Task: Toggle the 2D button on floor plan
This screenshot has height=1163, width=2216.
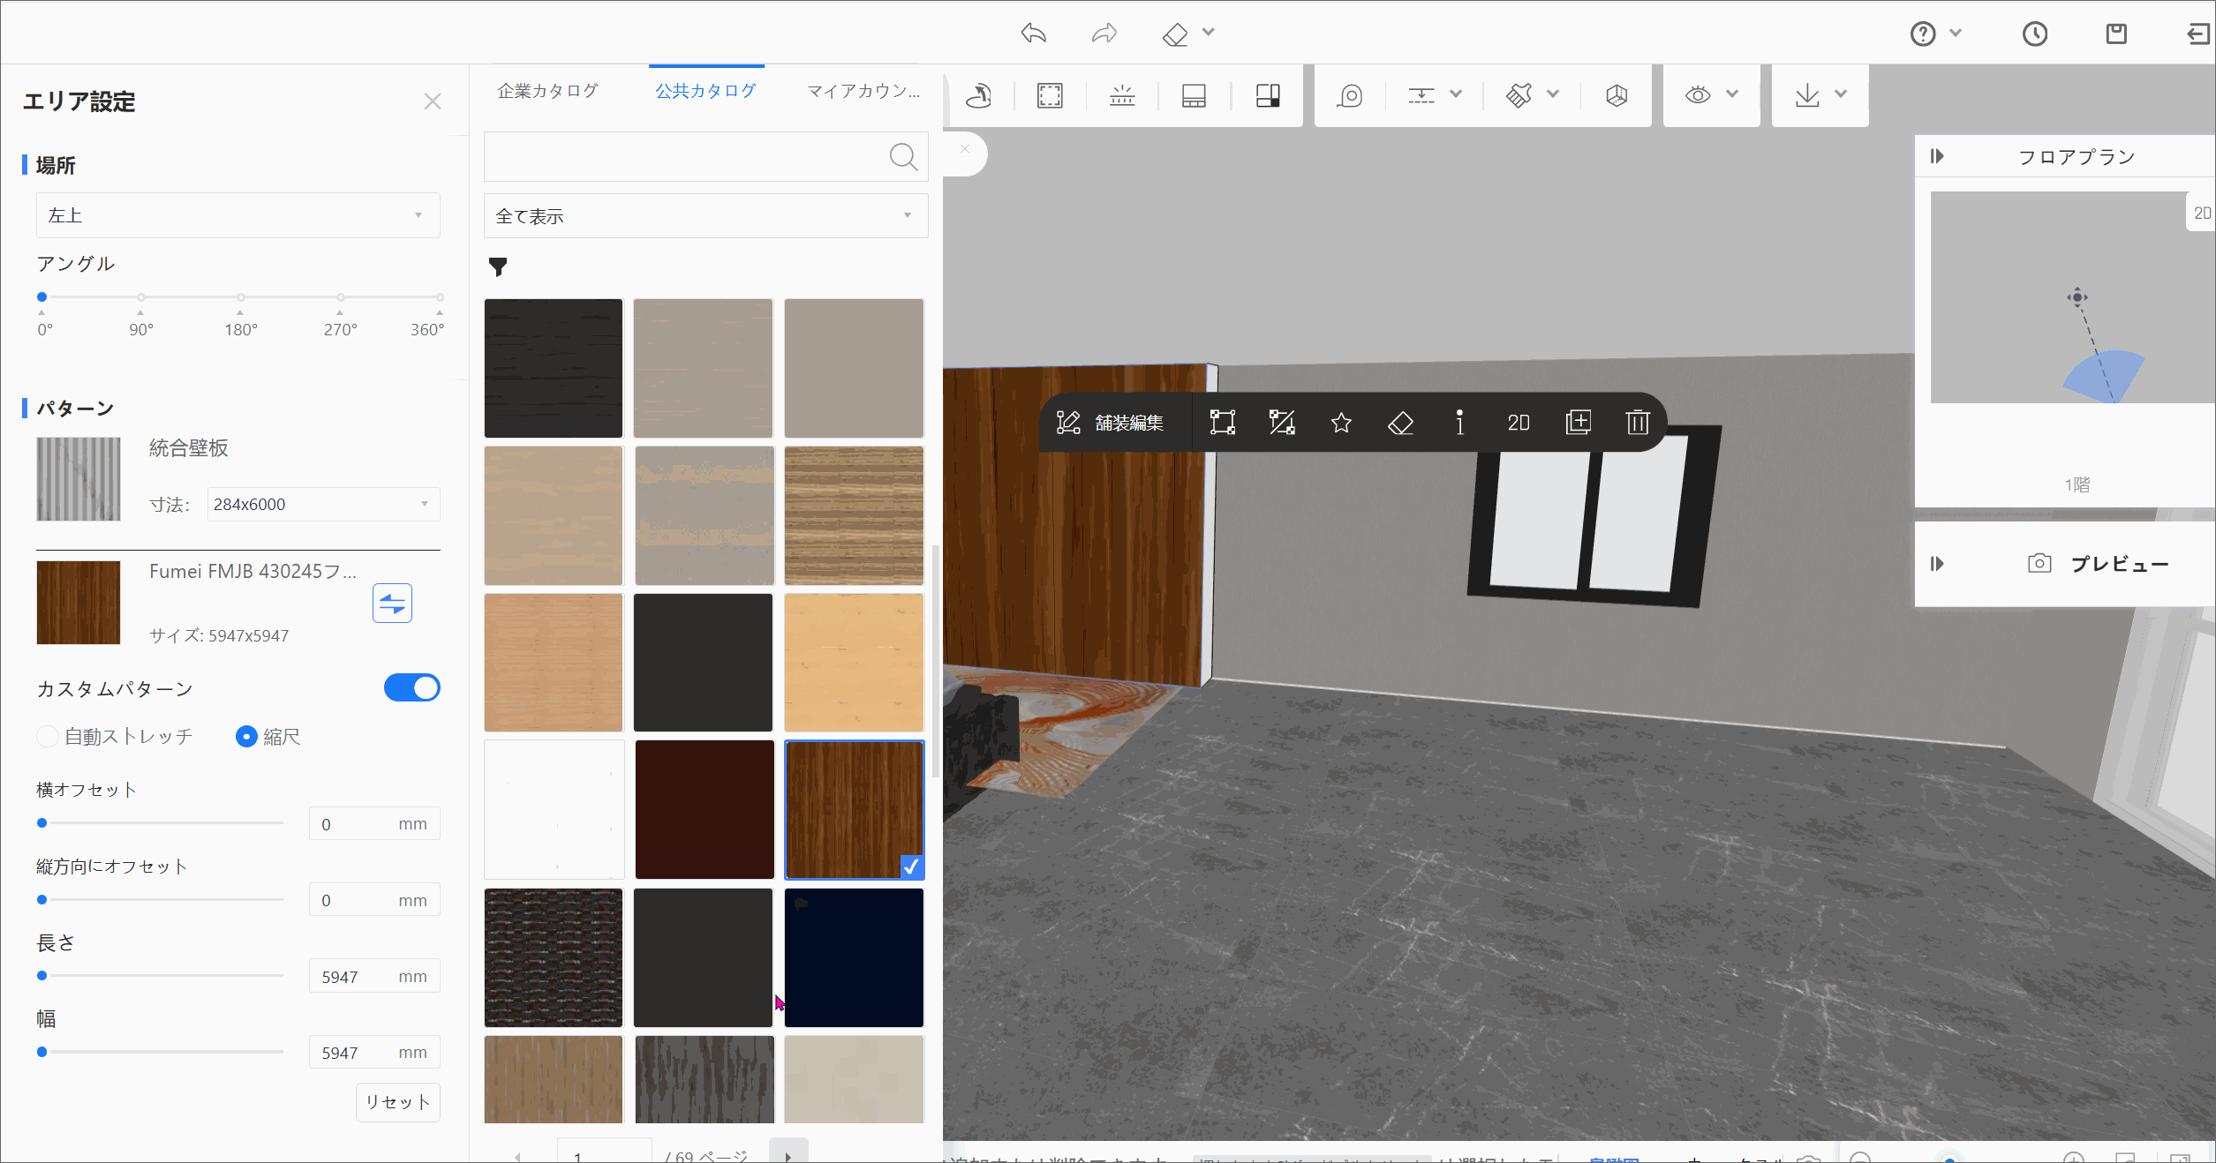Action: click(2202, 214)
